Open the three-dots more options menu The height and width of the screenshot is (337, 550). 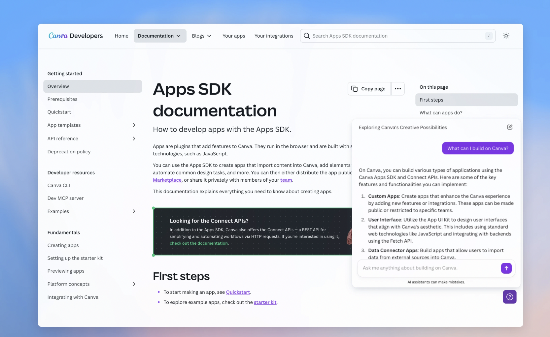(x=398, y=89)
